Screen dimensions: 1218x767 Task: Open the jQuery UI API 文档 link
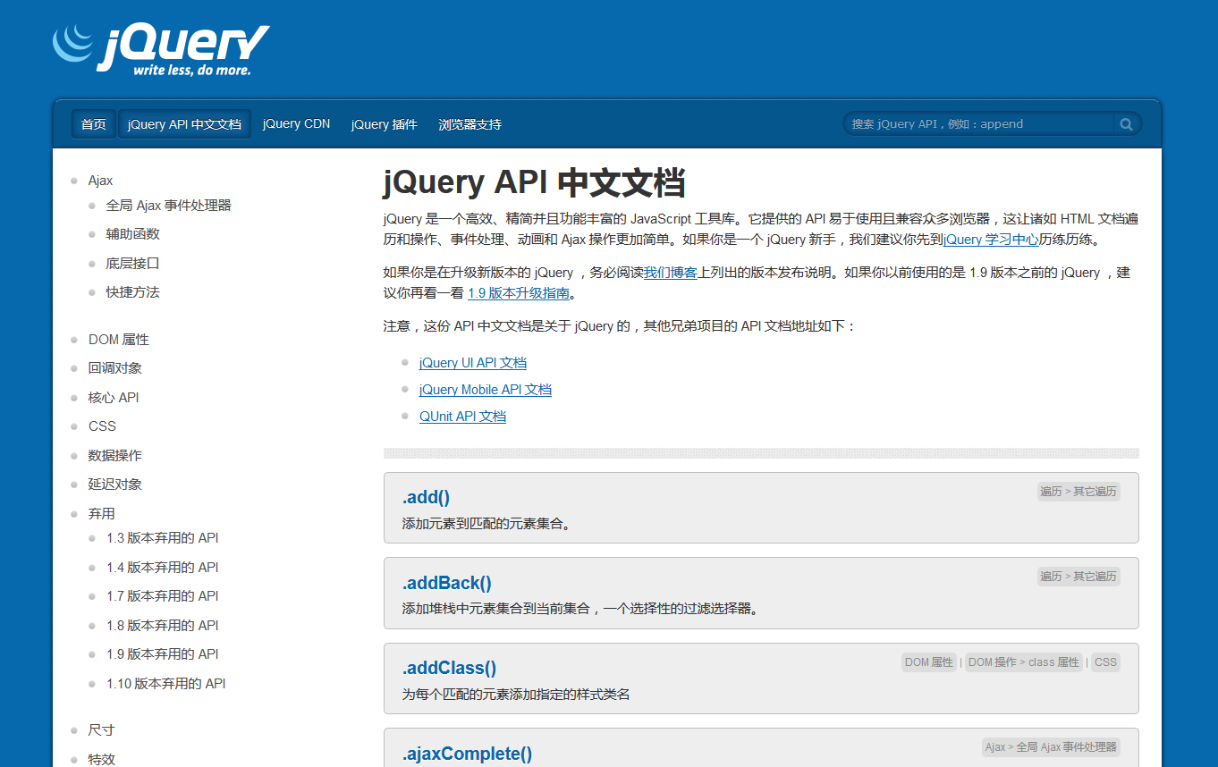pos(472,363)
